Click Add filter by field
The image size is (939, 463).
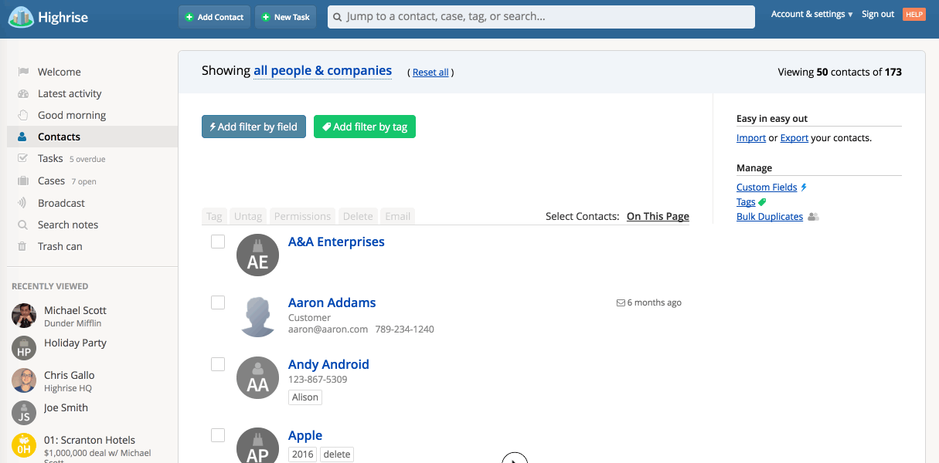pos(253,127)
